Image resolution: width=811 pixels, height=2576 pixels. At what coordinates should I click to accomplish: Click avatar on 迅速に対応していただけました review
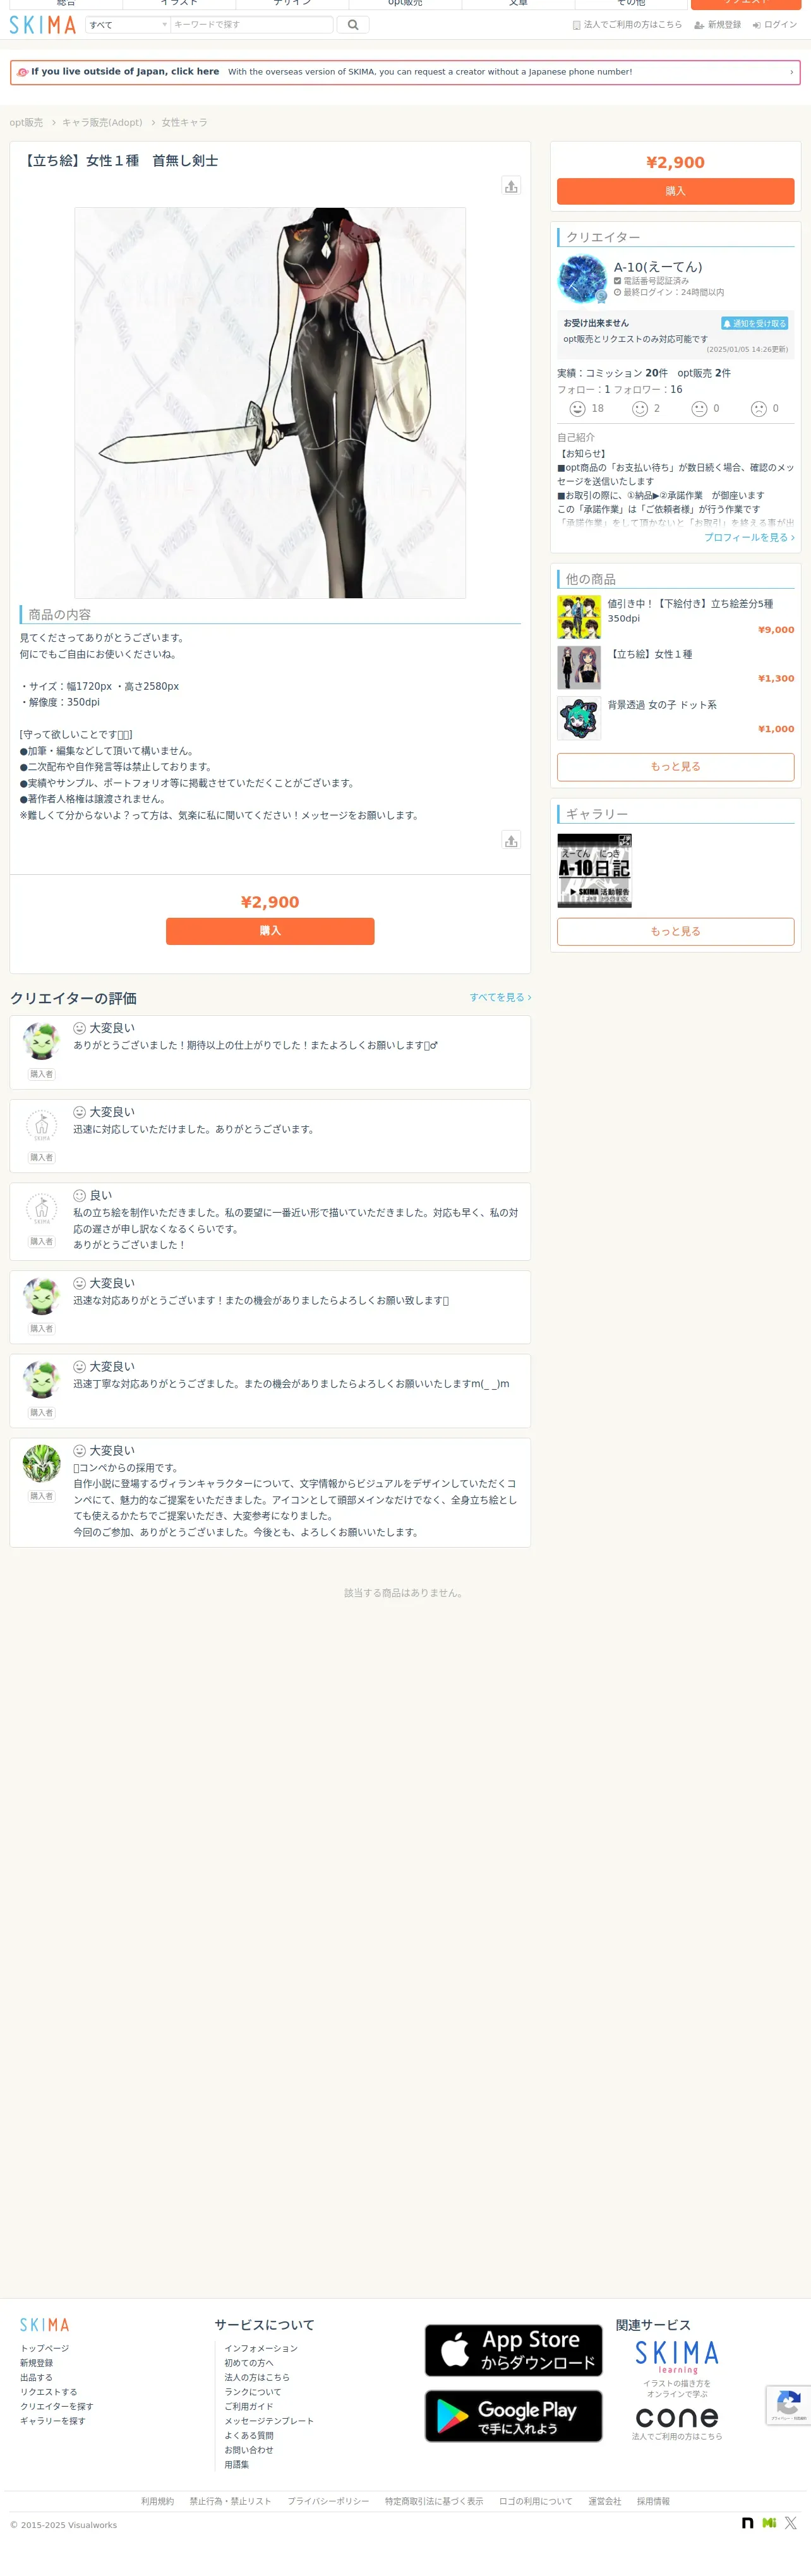(41, 1126)
